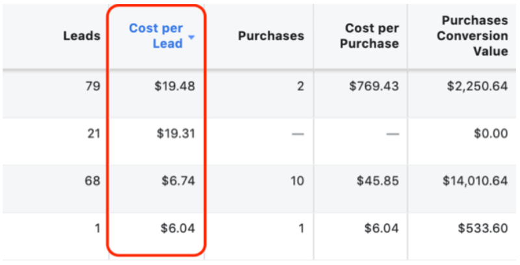Sort by the Leads column header

[82, 36]
